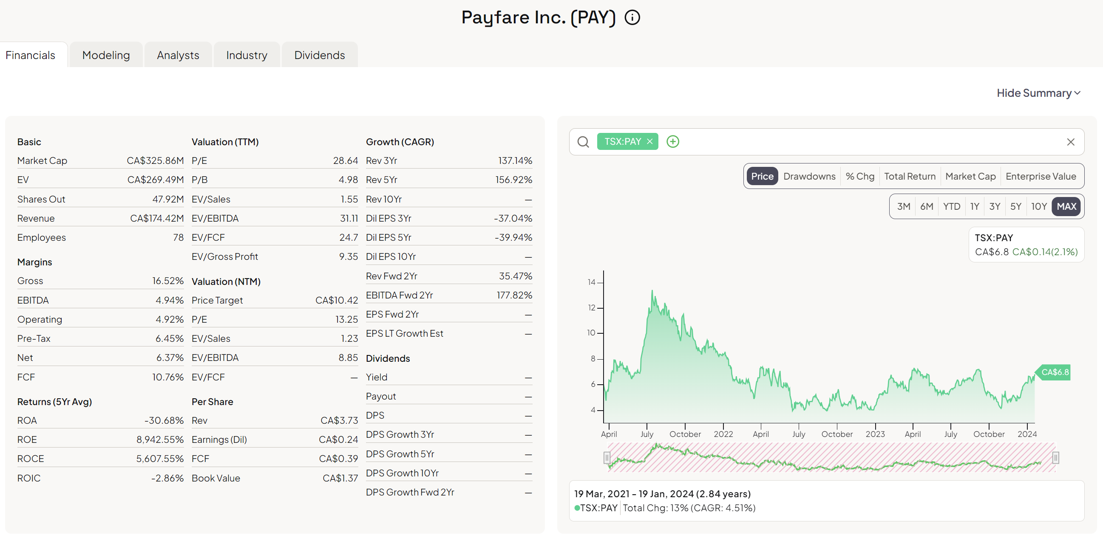This screenshot has height=535, width=1103.
Task: Select Total Return chart mode
Action: [910, 176]
